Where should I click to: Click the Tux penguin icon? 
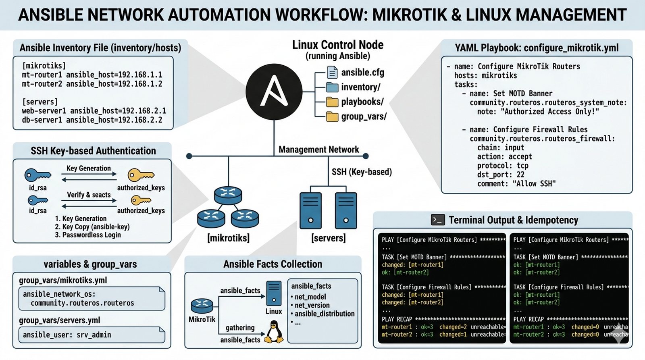click(x=274, y=332)
